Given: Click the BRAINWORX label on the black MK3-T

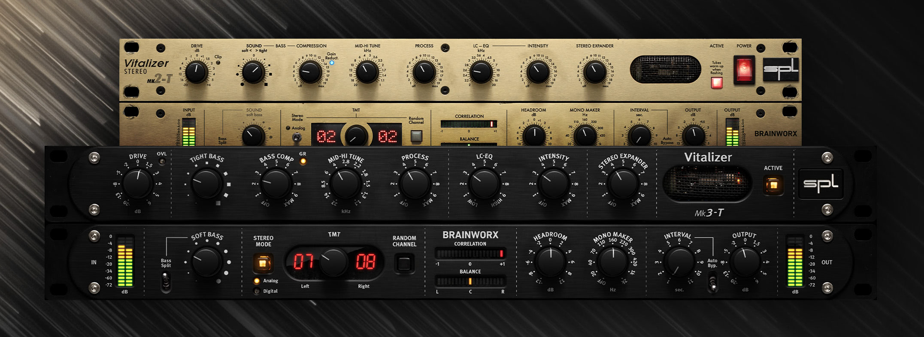Looking at the screenshot, I should (x=470, y=235).
